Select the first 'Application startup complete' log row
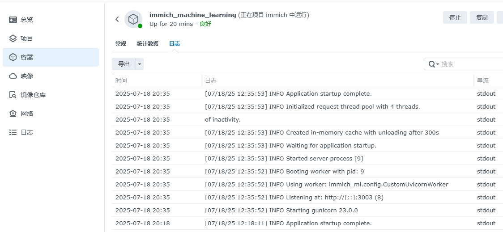 tap(307, 93)
